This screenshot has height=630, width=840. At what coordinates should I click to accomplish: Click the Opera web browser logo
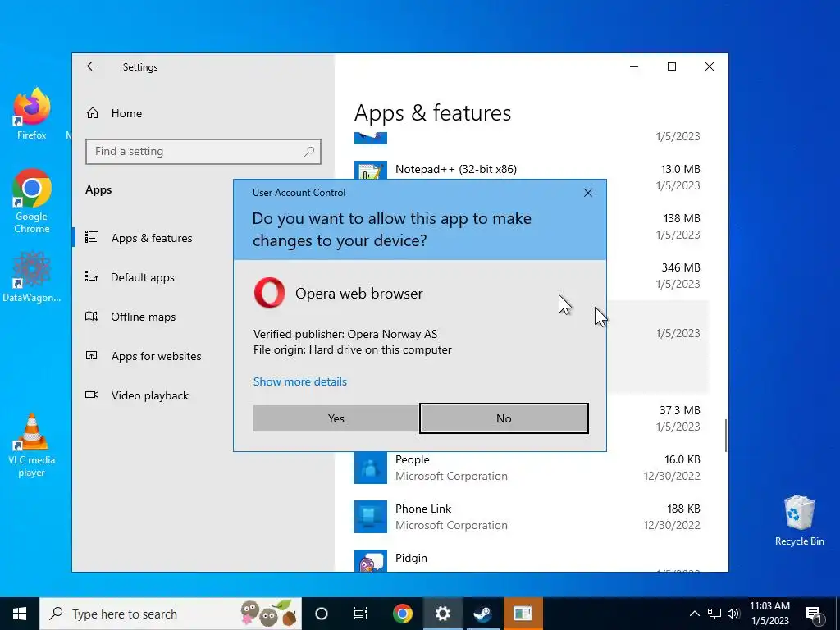[269, 293]
